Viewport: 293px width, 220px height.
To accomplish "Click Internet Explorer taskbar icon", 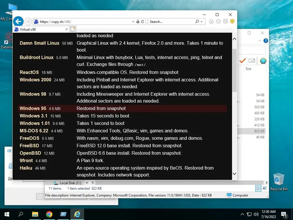I will [x=77, y=214].
